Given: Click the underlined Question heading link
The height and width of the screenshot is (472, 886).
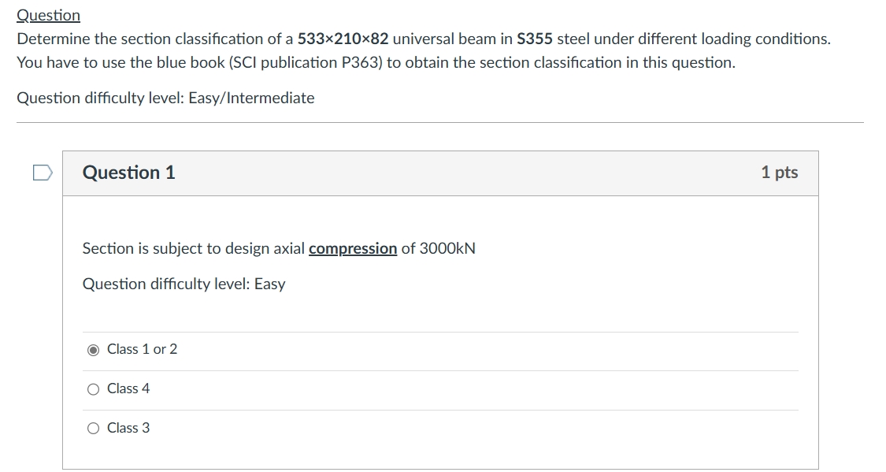Looking at the screenshot, I should 48,15.
